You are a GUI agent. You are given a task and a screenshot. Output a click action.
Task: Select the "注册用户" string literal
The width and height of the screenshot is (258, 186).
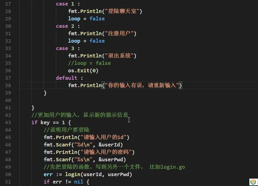pyautogui.click(x=119, y=33)
